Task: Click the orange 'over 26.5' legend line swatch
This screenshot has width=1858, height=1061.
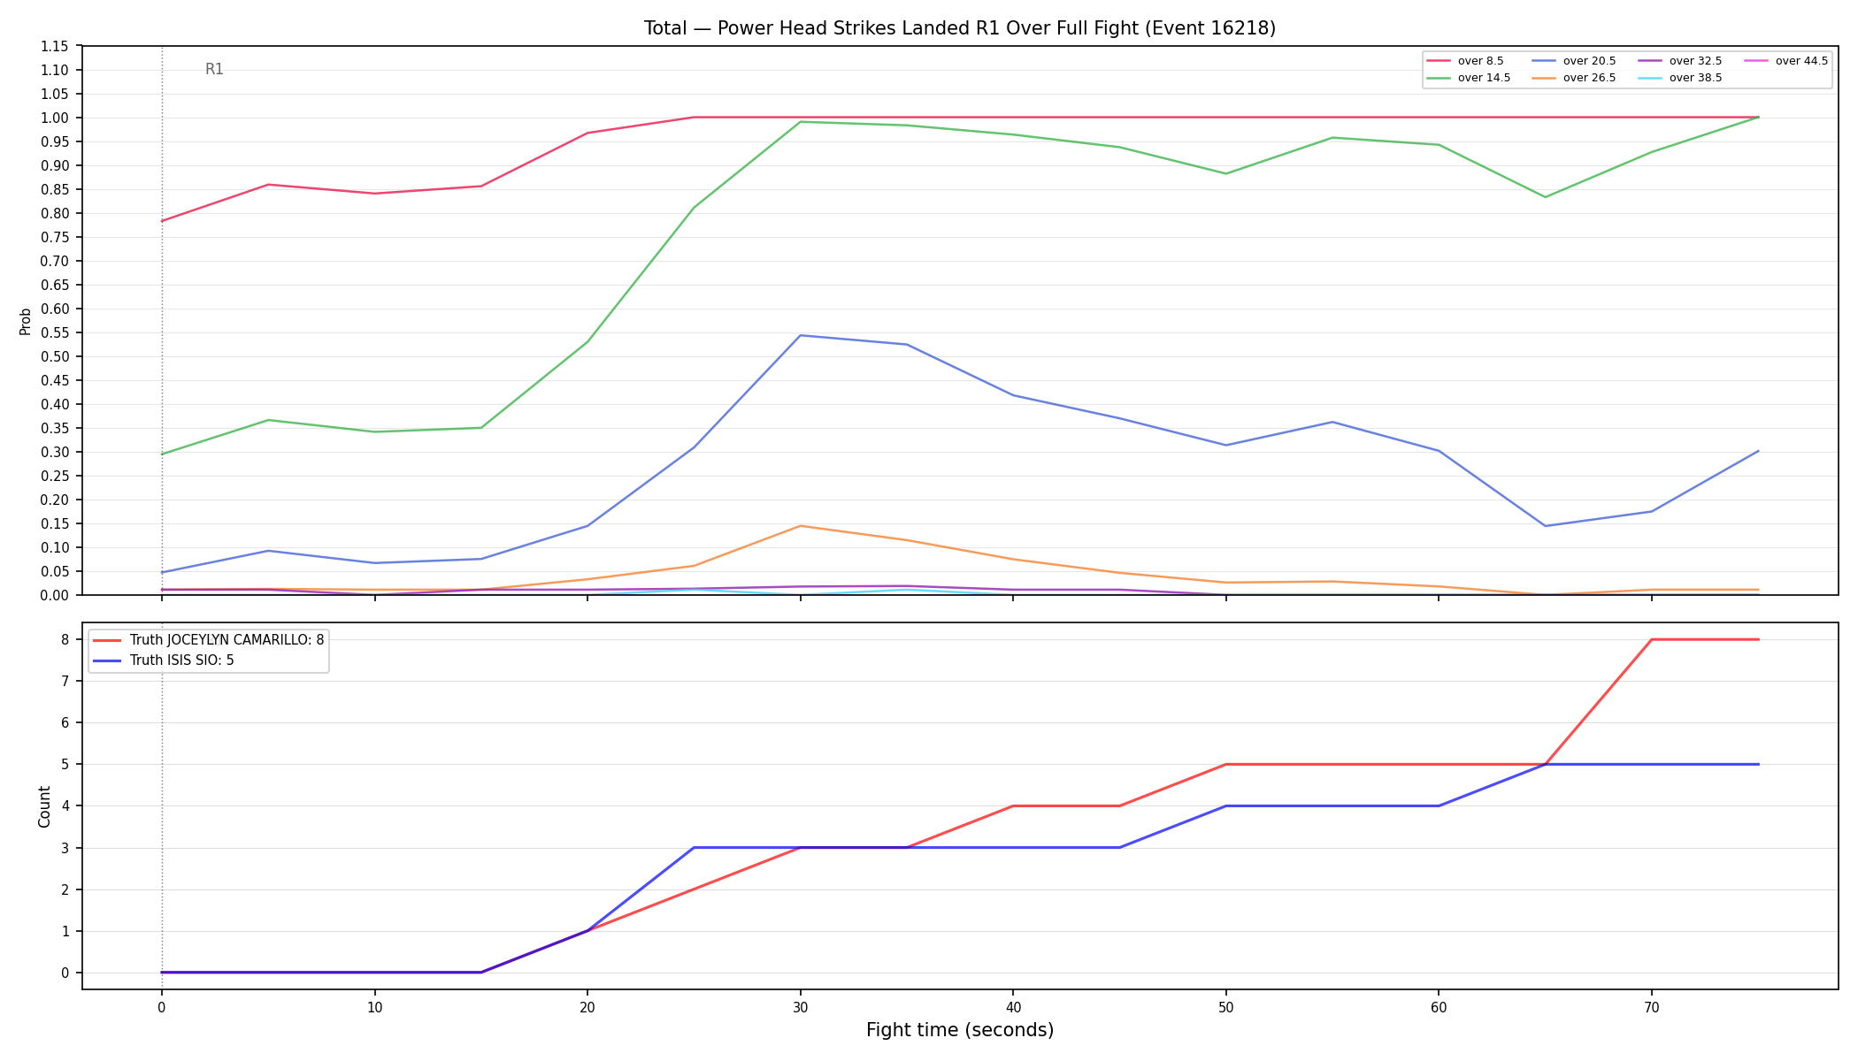Action: point(1545,78)
